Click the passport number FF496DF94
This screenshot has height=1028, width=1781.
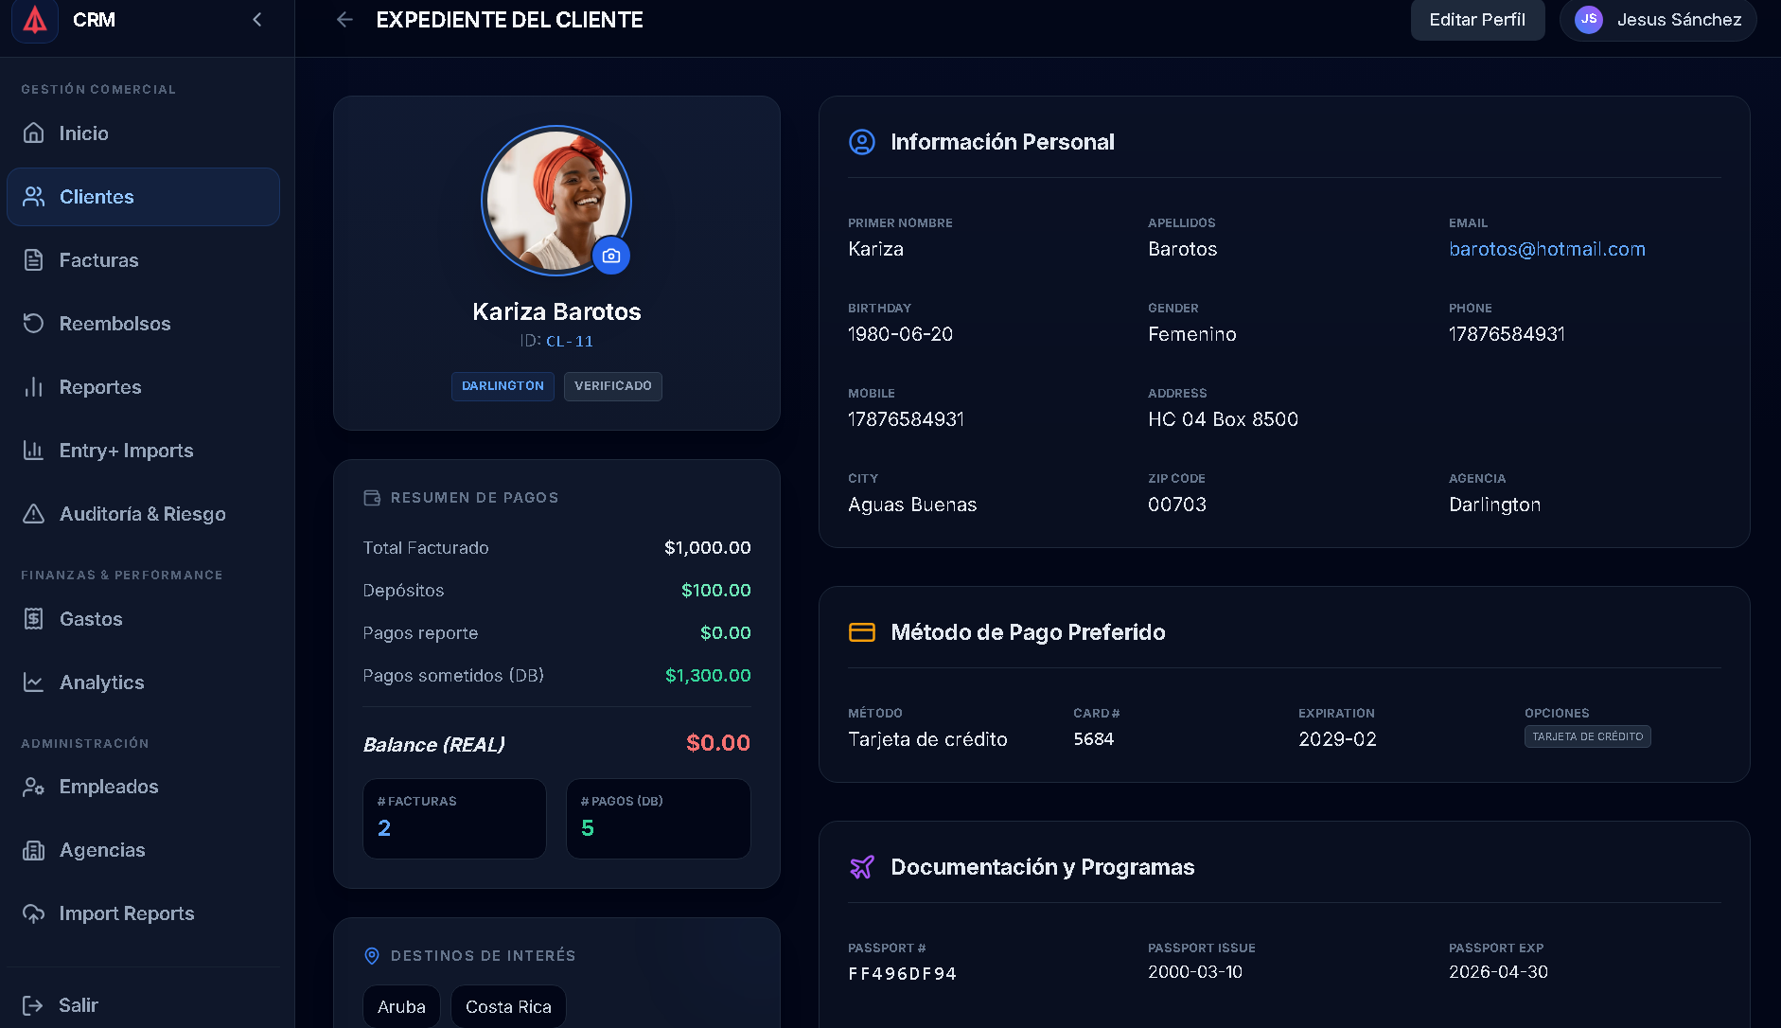[903, 974]
